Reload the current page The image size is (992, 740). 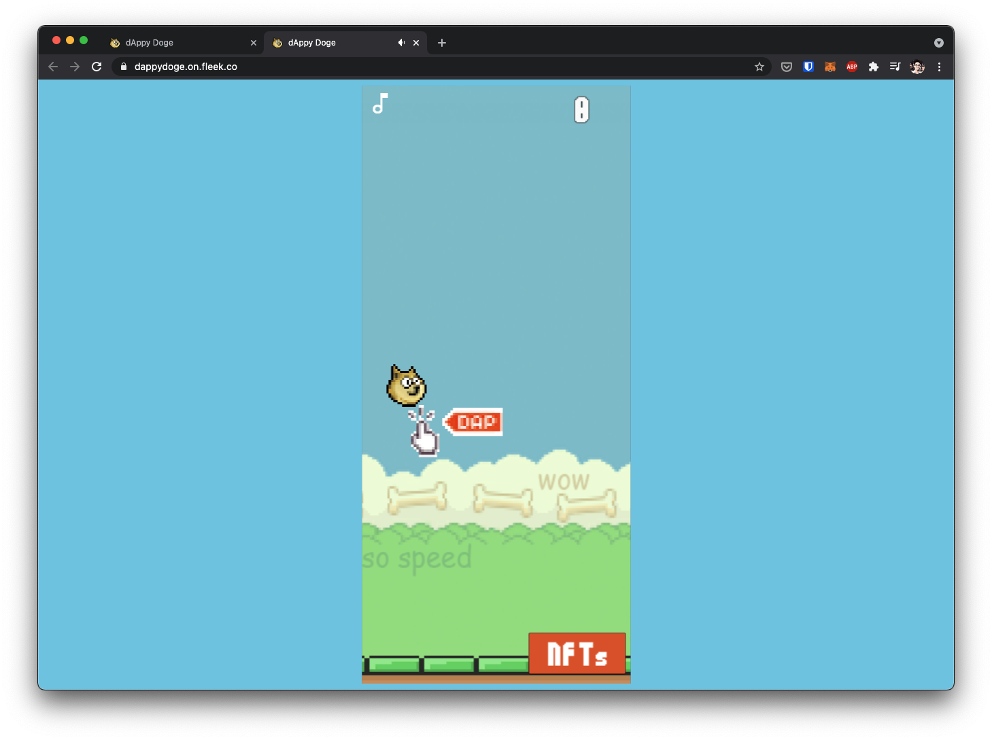(x=97, y=67)
